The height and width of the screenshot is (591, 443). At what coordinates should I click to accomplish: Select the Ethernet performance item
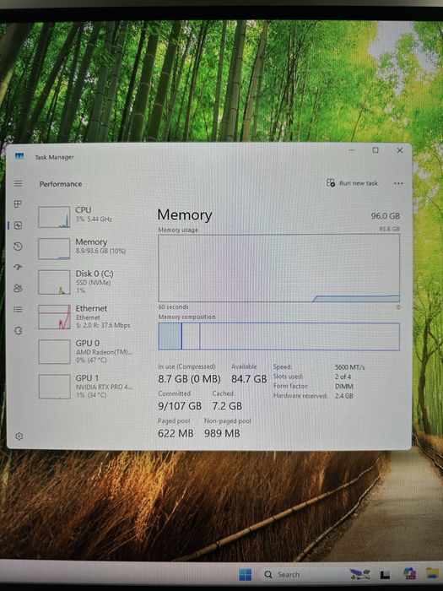86,317
